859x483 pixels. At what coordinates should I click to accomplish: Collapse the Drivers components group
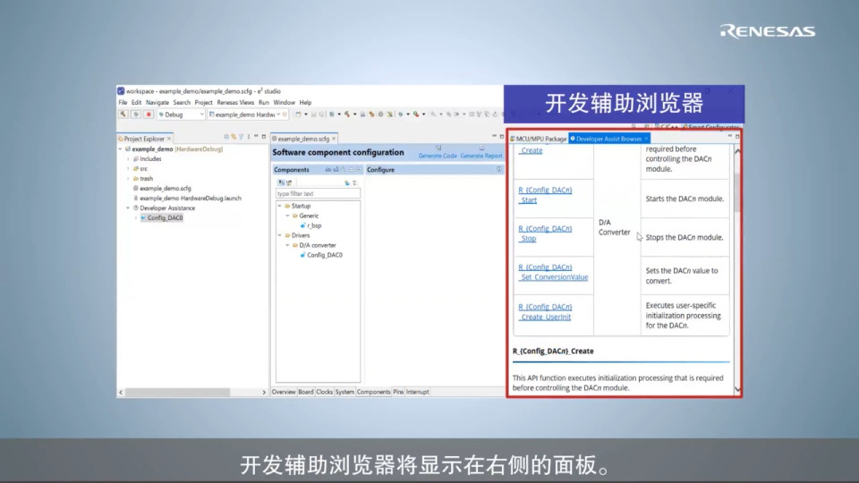click(280, 235)
